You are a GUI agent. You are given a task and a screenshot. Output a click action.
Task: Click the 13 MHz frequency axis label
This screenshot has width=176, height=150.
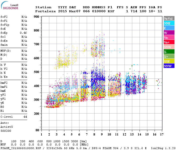(x=132, y=134)
